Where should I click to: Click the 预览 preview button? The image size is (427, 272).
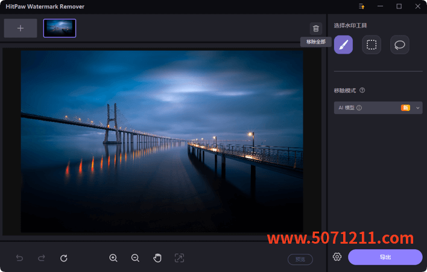click(x=300, y=259)
